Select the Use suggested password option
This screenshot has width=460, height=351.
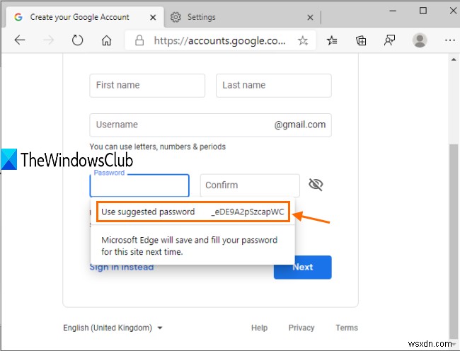click(193, 212)
